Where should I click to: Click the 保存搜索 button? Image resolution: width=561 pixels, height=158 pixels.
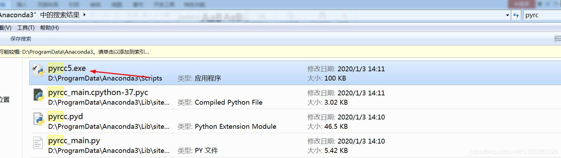(21, 39)
